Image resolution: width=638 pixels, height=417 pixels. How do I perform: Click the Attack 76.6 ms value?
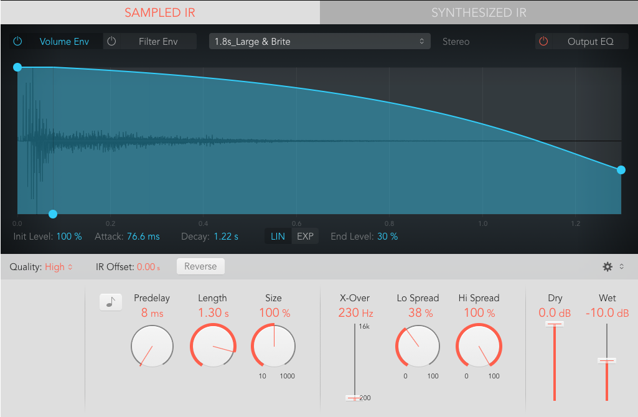(x=143, y=237)
